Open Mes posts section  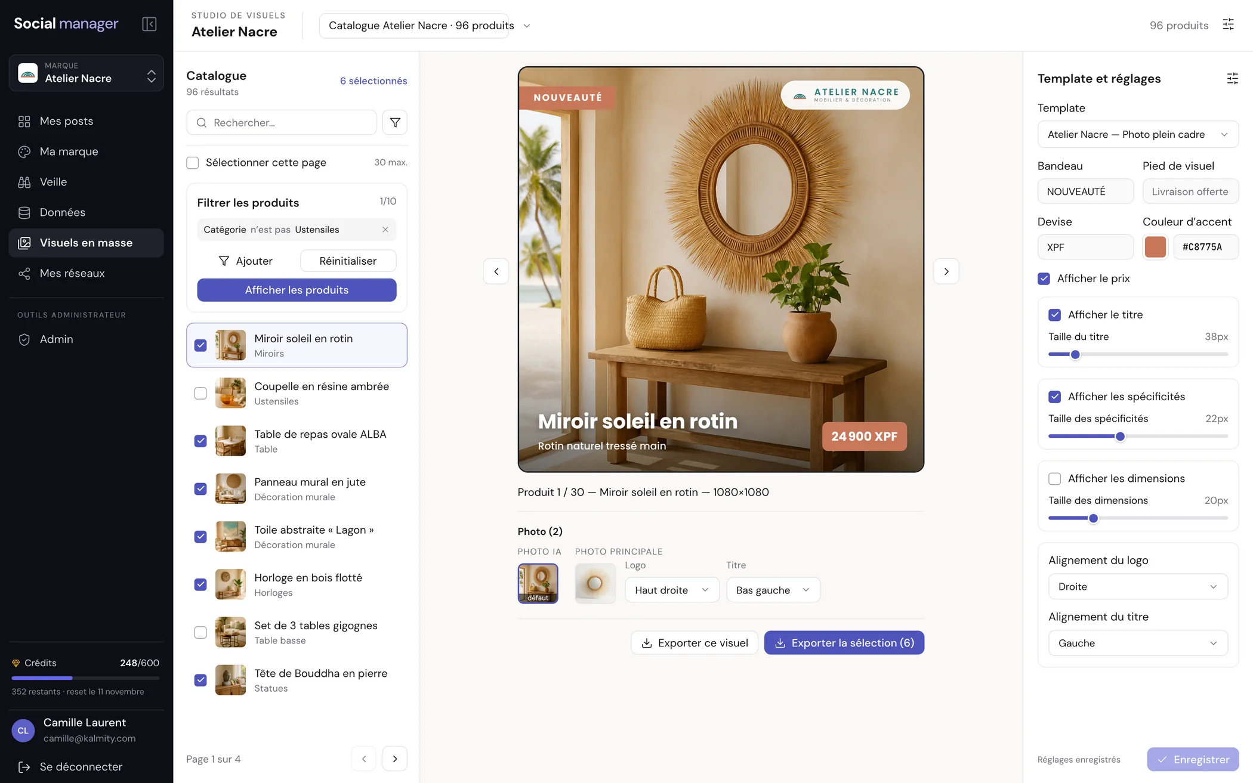[x=86, y=121]
